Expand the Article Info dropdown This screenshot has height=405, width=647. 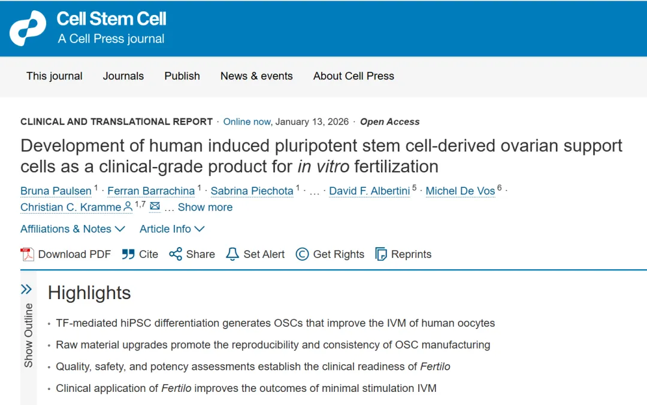point(172,229)
